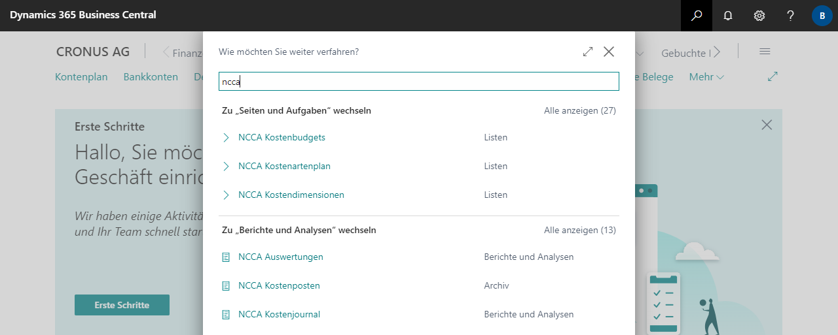Click the chevron icon before NCCA Kostendimensionen
The width and height of the screenshot is (838, 335).
[226, 195]
